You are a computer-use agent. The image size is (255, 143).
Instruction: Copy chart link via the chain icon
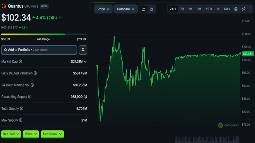coord(243,9)
